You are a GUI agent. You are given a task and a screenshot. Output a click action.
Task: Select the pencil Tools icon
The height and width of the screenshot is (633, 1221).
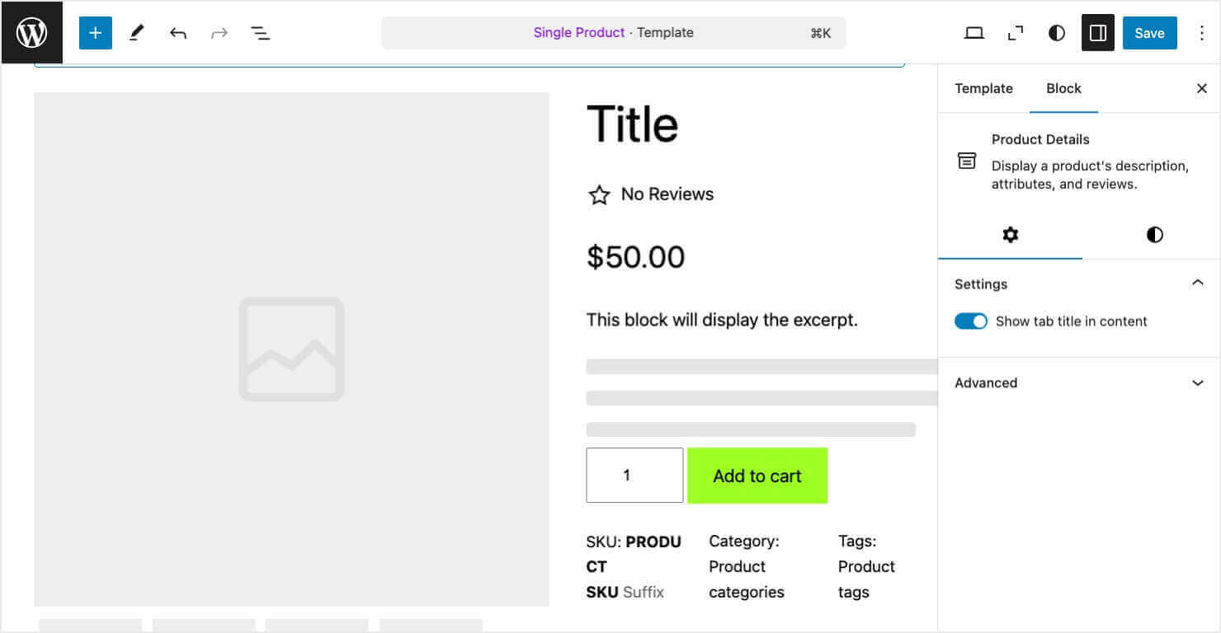point(137,33)
